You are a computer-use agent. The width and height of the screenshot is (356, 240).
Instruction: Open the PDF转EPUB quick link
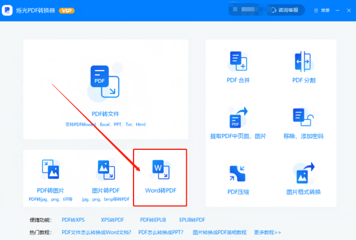[152, 220]
